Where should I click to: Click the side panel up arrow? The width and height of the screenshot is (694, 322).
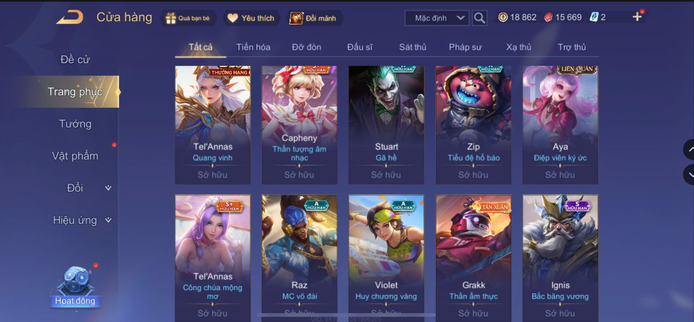(x=689, y=149)
